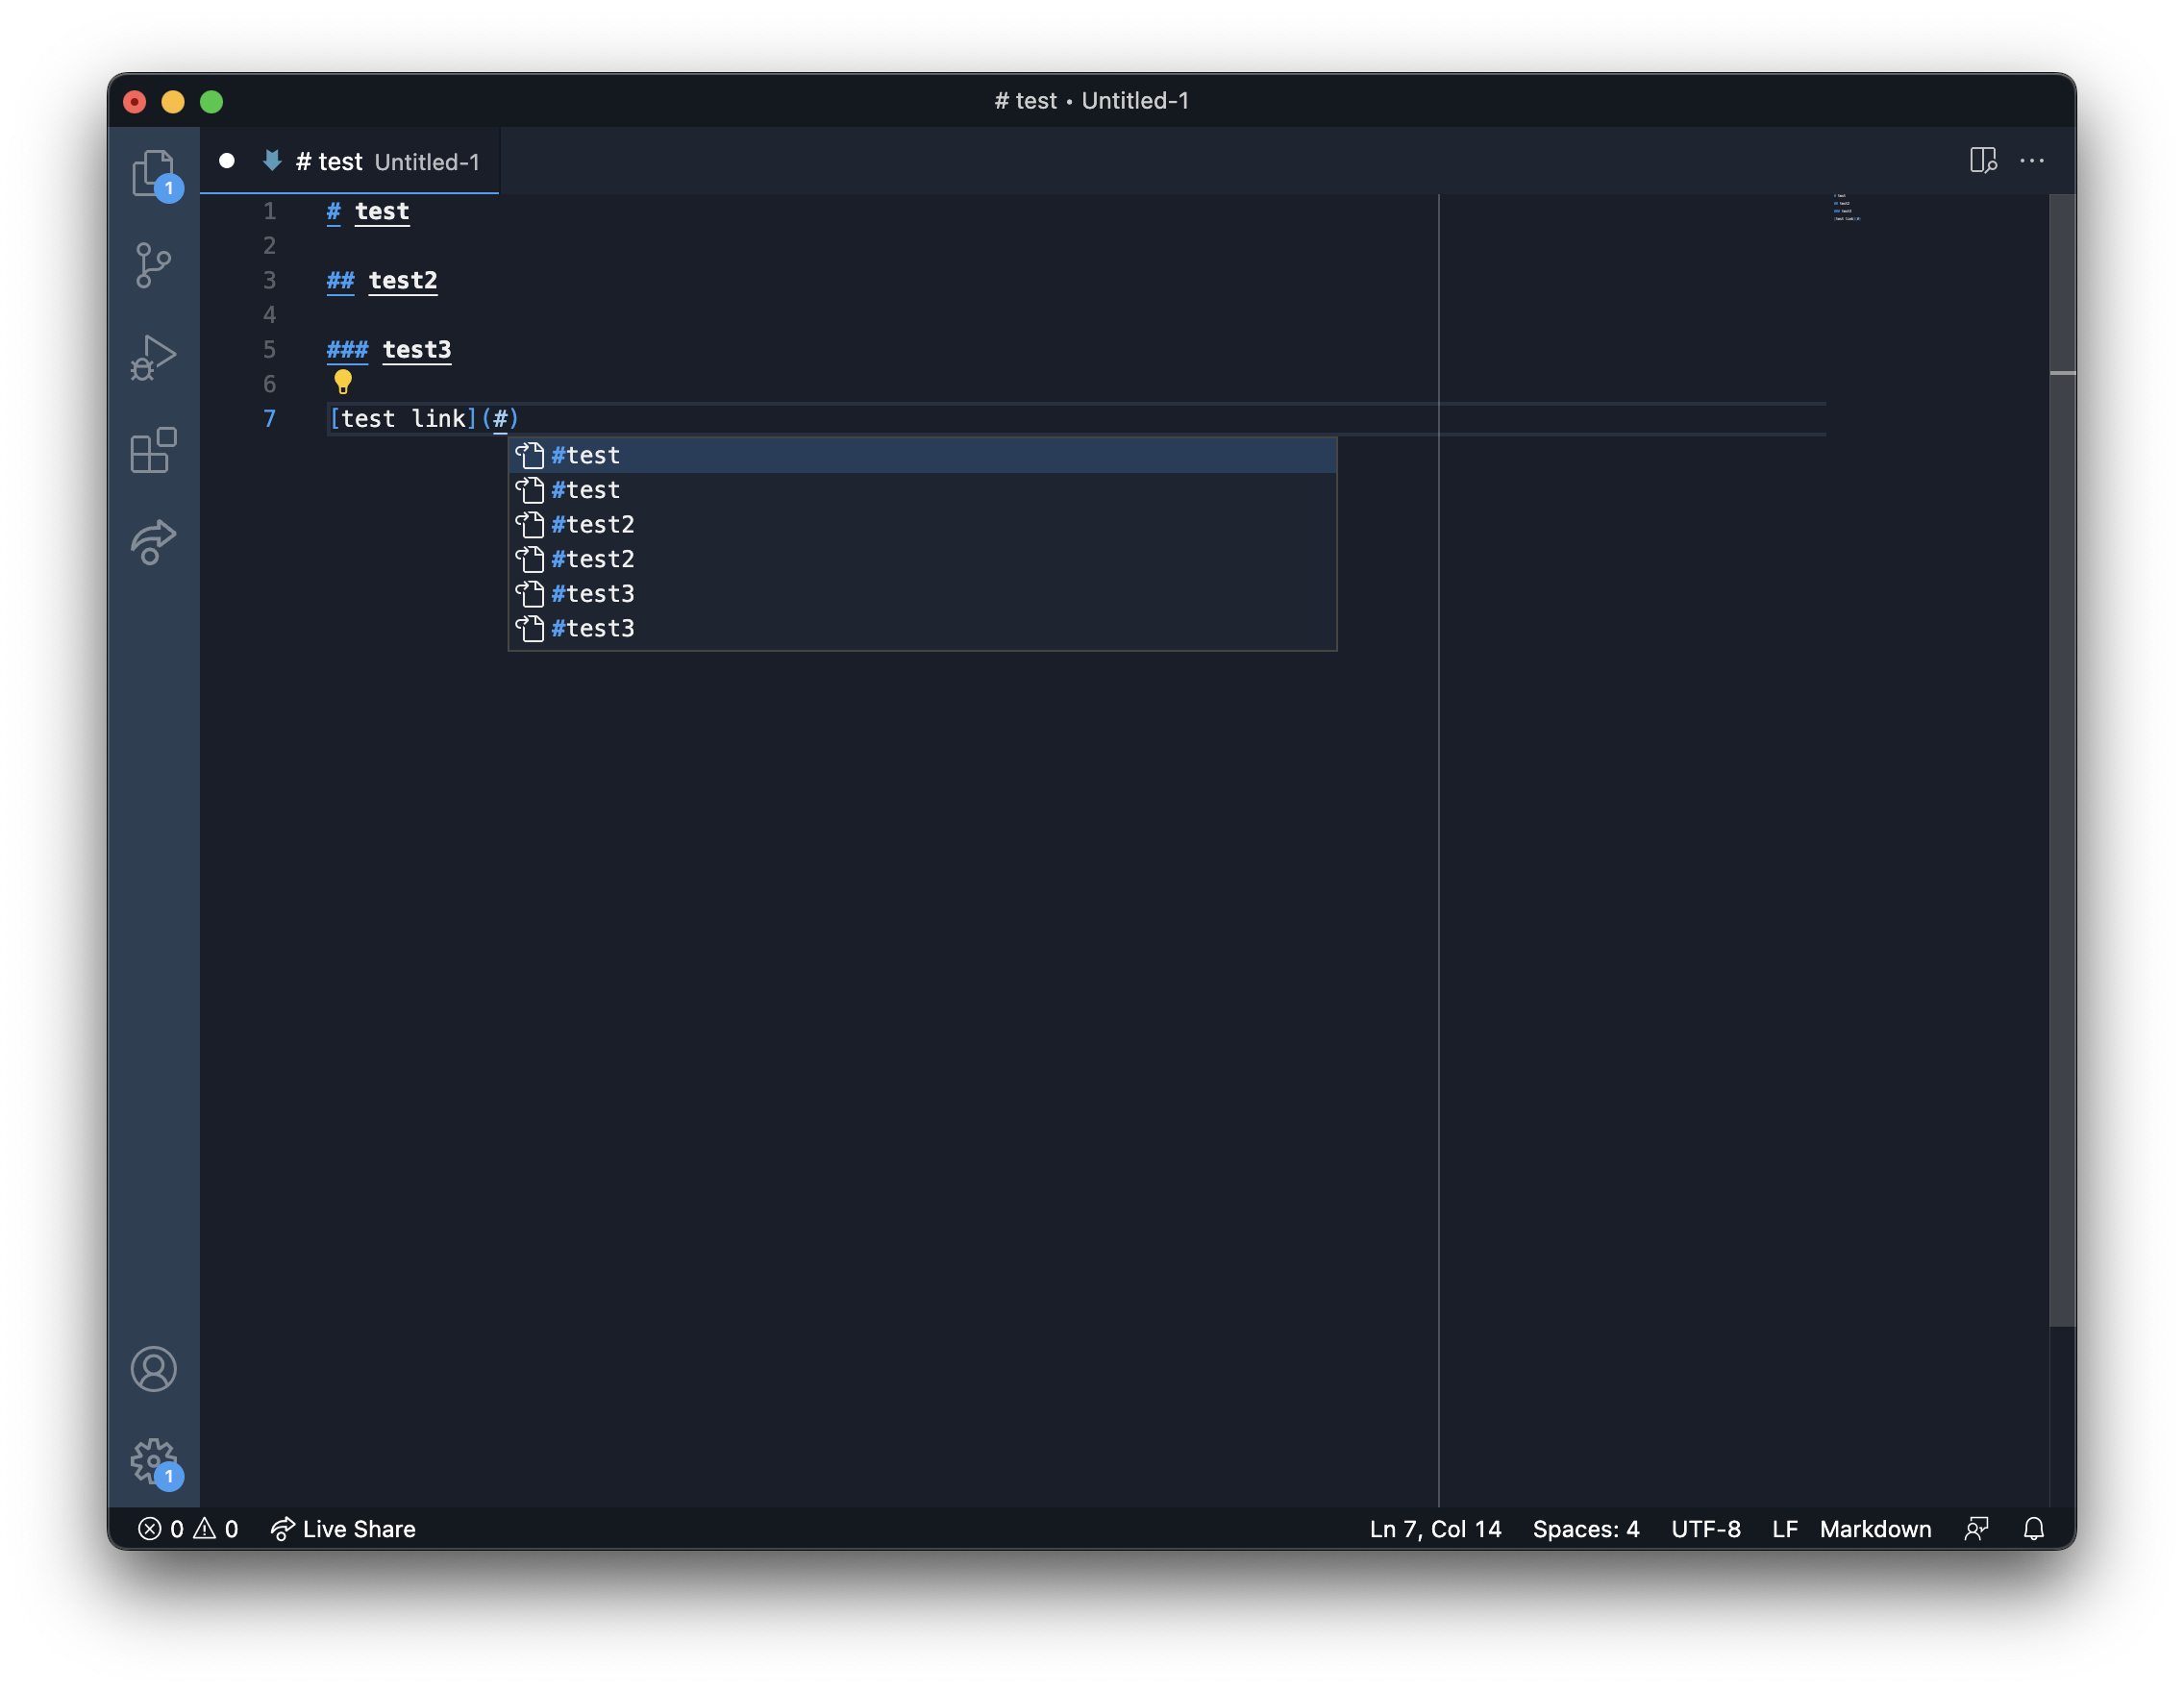Open the UTF-8 encoding selector
This screenshot has height=1692, width=2184.
pyautogui.click(x=1707, y=1528)
